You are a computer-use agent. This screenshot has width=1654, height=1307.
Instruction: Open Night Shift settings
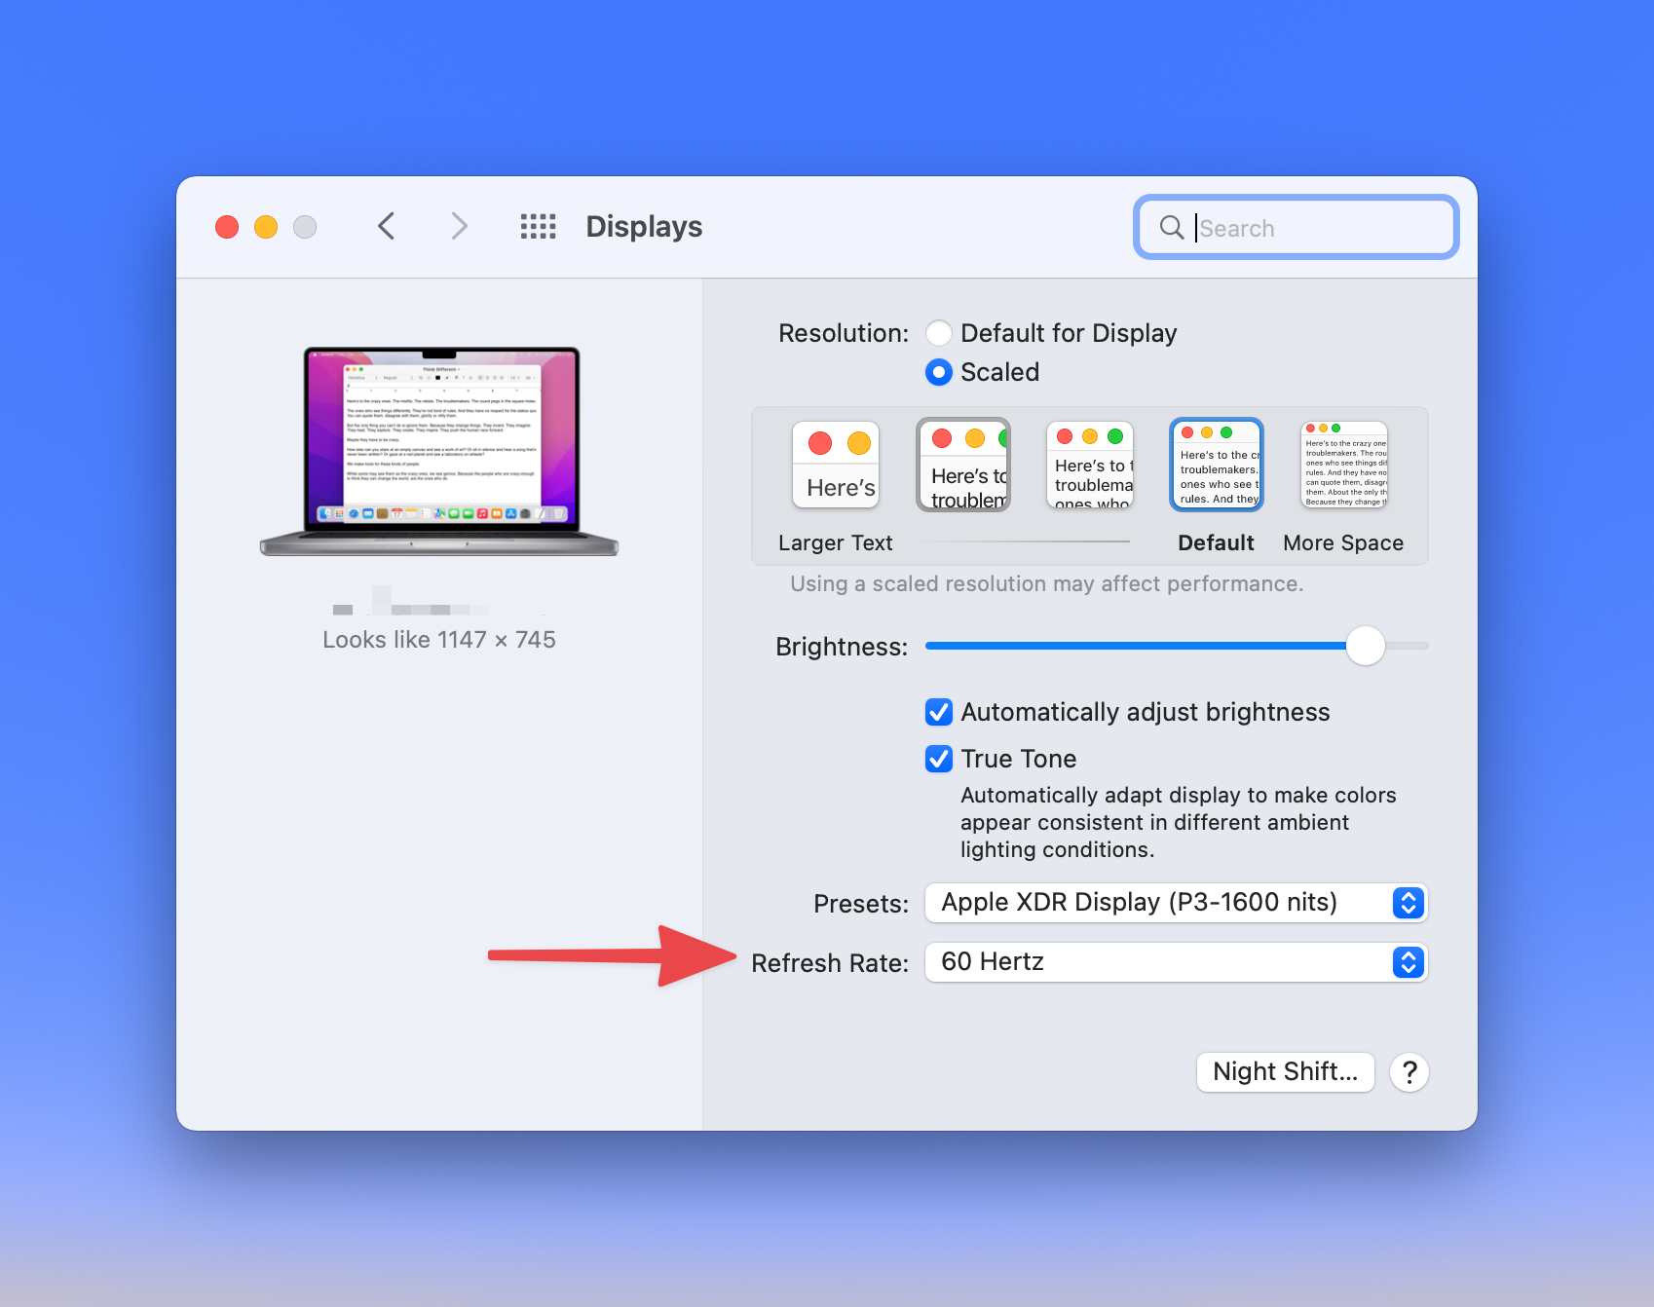1285,1072
